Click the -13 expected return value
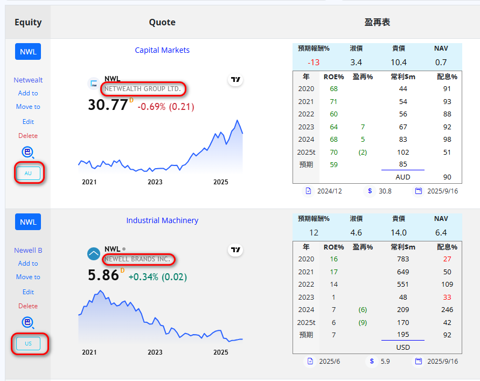480x381 pixels. (314, 63)
